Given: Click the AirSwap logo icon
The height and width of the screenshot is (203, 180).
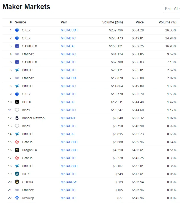Looking at the screenshot, I should click(17, 198).
